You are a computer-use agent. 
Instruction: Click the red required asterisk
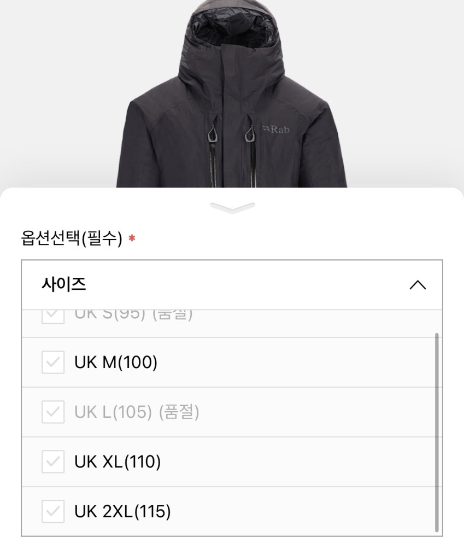point(132,239)
